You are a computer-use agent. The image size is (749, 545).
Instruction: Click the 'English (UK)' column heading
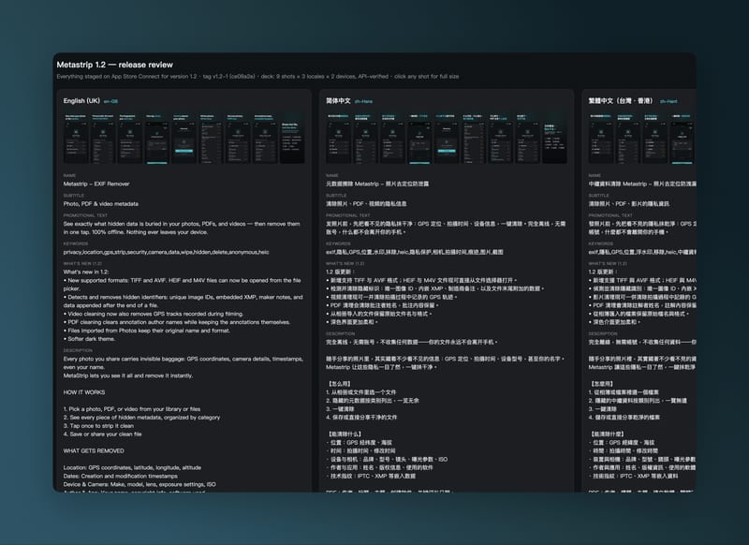(81, 101)
